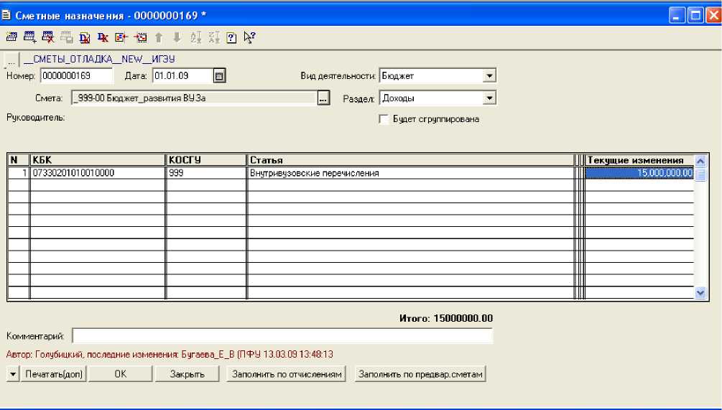Click the Текущие изменения column header

click(639, 160)
